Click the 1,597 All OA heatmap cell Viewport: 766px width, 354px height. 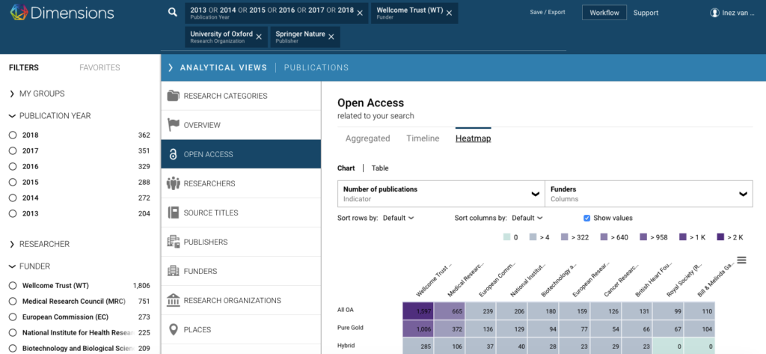click(418, 311)
